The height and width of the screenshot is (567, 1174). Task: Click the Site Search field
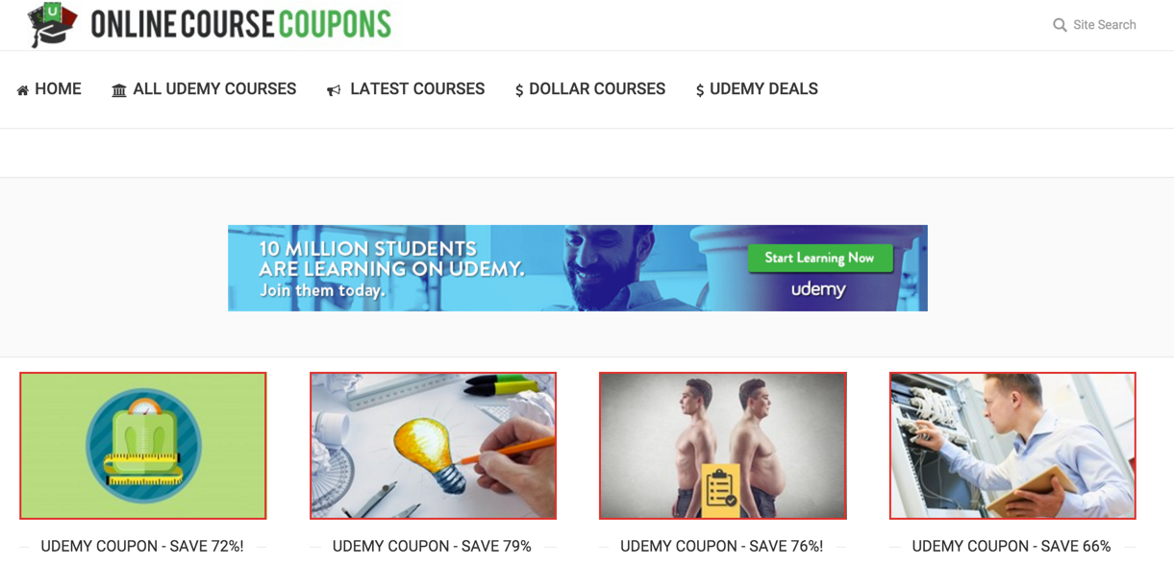coord(1105,25)
